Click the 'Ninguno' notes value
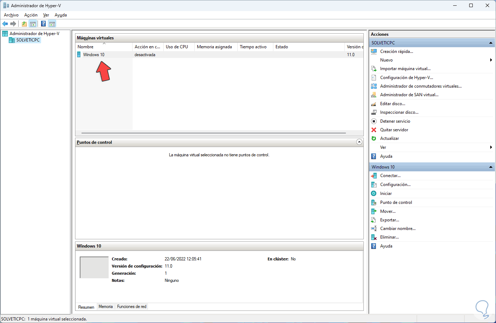The image size is (496, 323). click(172, 280)
